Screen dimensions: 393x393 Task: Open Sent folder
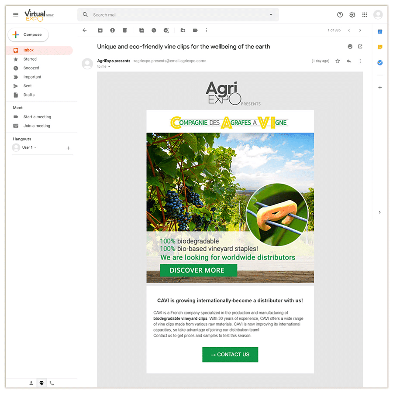click(x=39, y=86)
